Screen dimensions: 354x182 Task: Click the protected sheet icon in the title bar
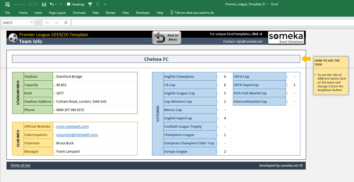8,4
